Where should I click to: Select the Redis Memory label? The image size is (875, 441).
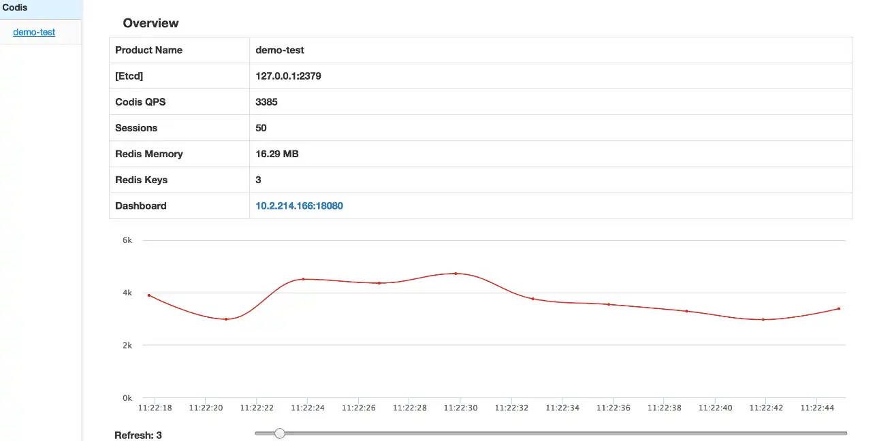149,154
